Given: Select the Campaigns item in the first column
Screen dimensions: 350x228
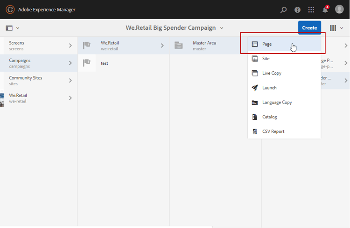Looking at the screenshot, I should (28, 63).
